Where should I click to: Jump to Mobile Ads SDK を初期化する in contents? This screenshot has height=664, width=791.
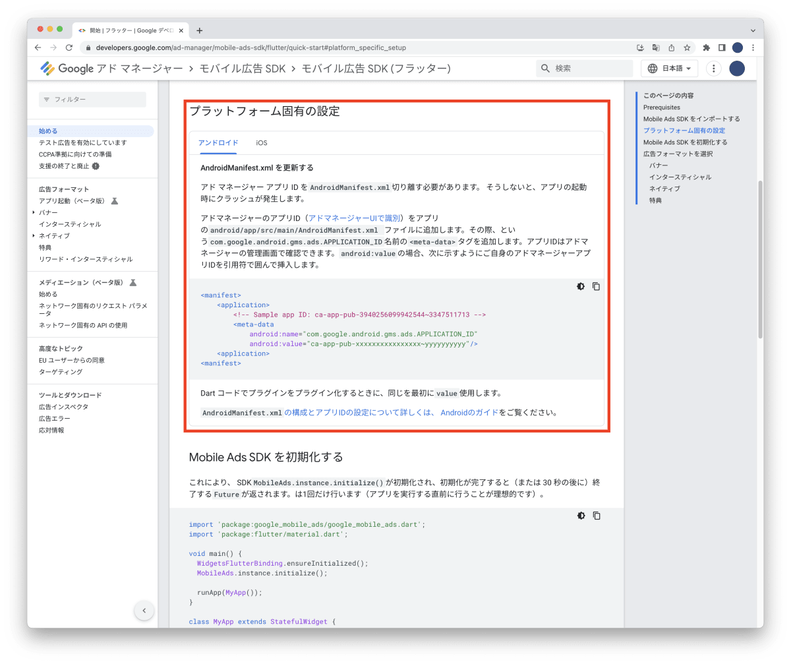686,142
